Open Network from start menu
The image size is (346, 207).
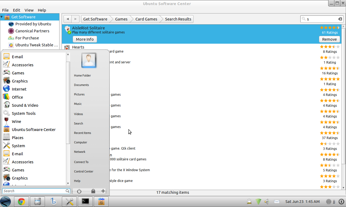point(80,152)
